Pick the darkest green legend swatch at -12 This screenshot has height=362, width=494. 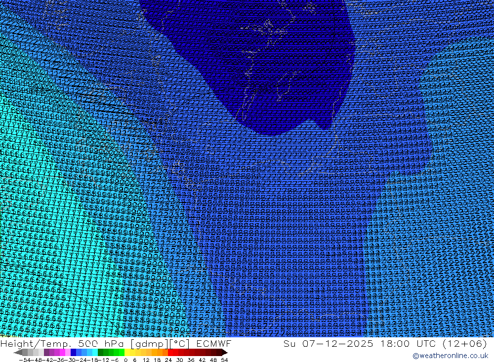click(100, 352)
